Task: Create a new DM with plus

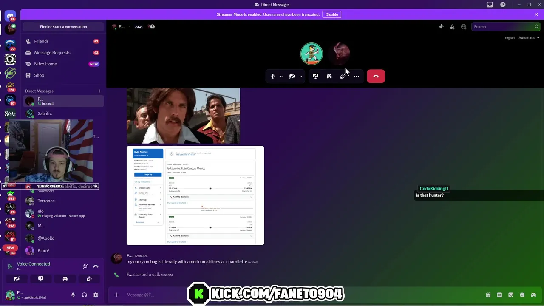Action: (99, 91)
